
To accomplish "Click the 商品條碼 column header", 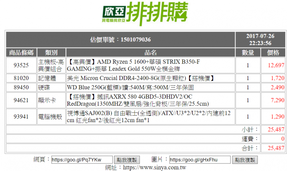I will pos(21,53).
